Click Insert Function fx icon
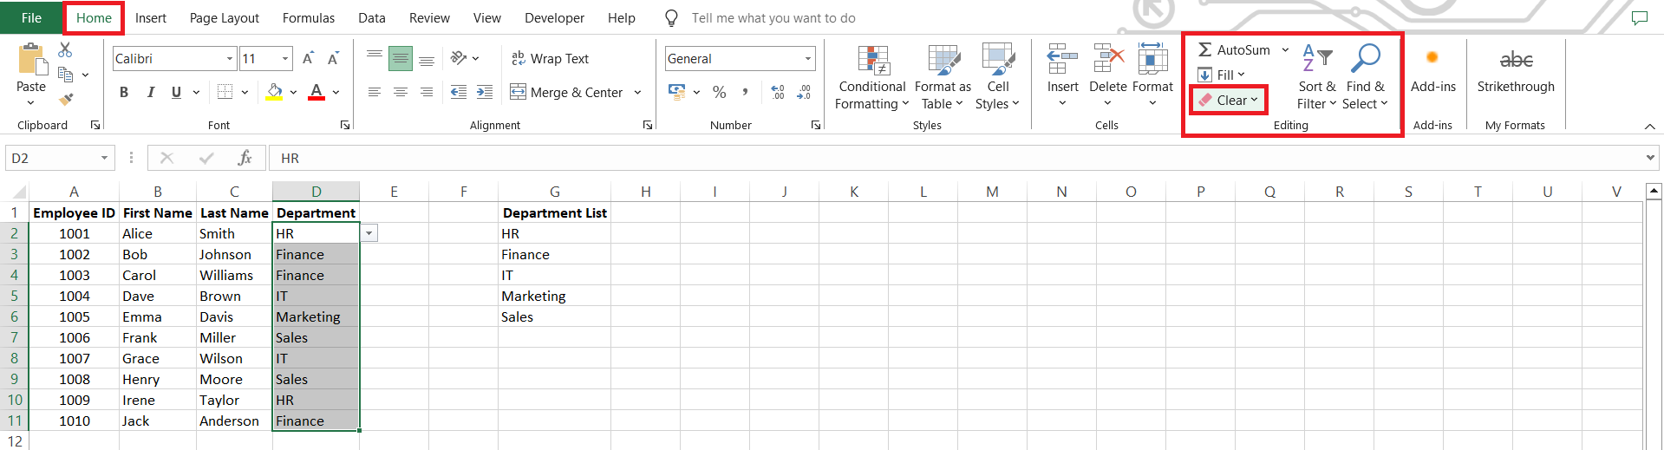 point(245,158)
